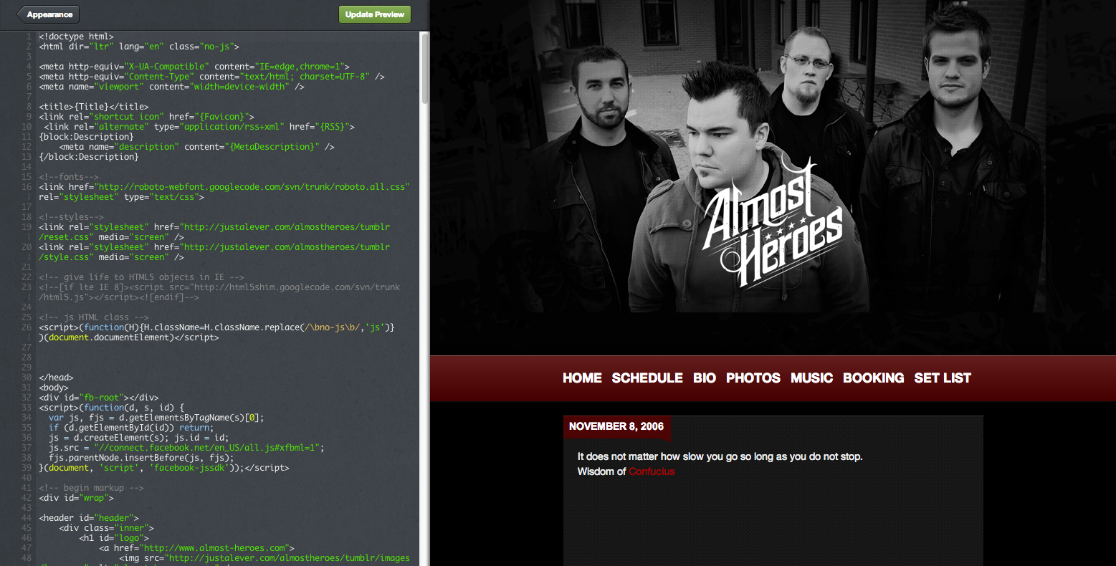Open the BIO menu item

point(704,378)
